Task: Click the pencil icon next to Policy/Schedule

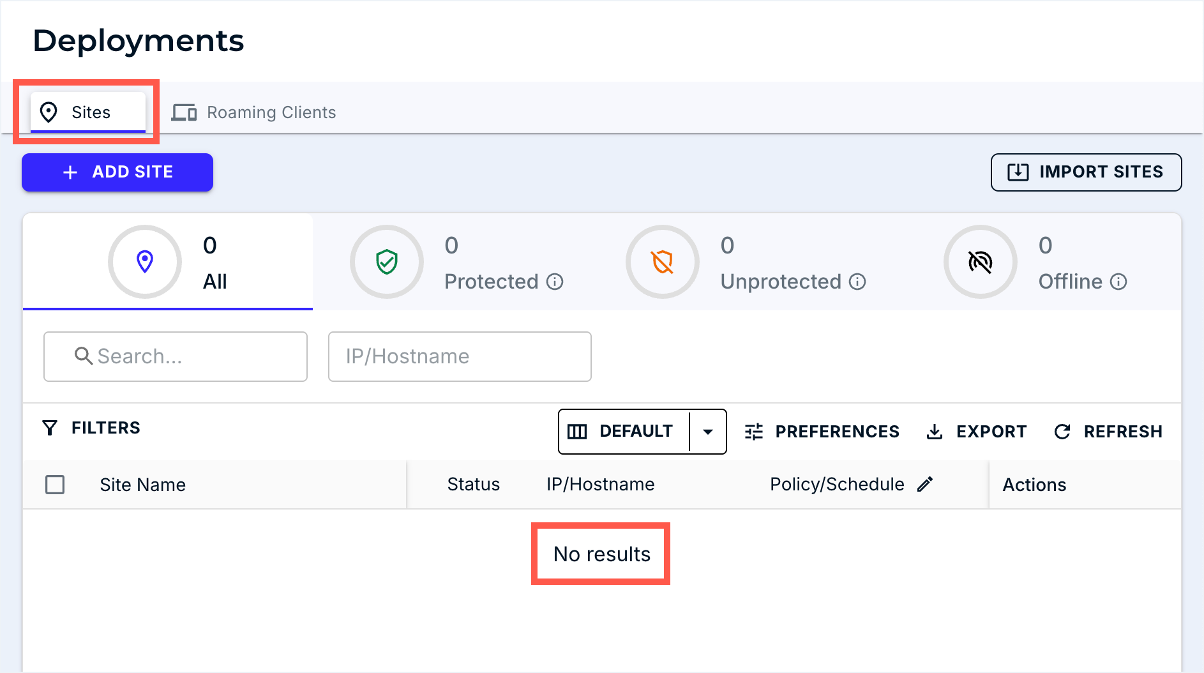Action: 925,485
